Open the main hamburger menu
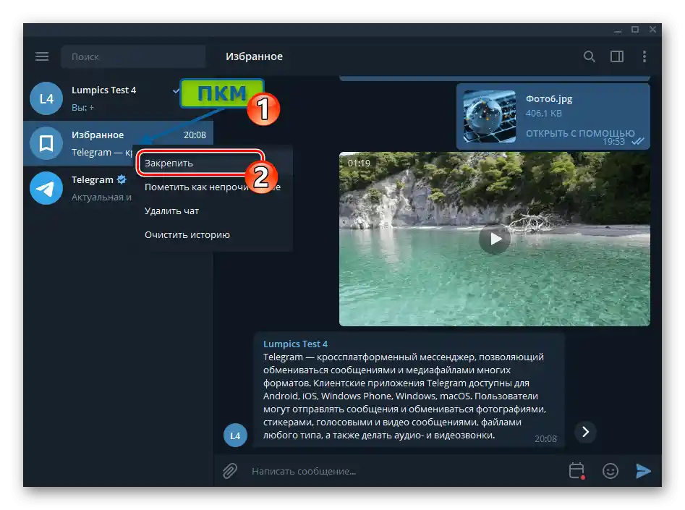Viewport: 685px width, 510px height. (x=41, y=56)
